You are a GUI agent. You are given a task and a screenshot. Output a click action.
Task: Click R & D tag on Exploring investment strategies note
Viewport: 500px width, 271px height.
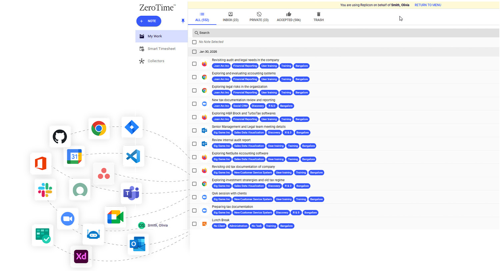pyautogui.click(x=288, y=186)
